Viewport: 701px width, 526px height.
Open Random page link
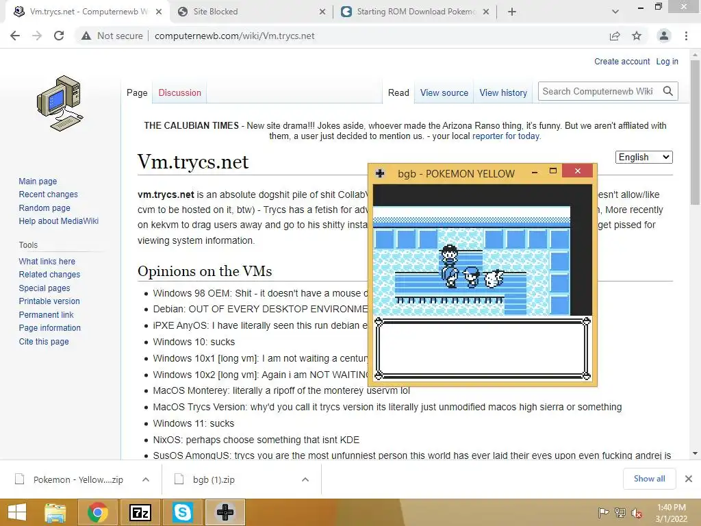pyautogui.click(x=44, y=208)
